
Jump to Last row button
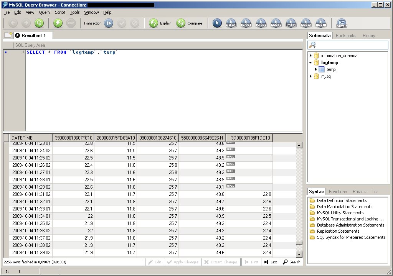271,262
